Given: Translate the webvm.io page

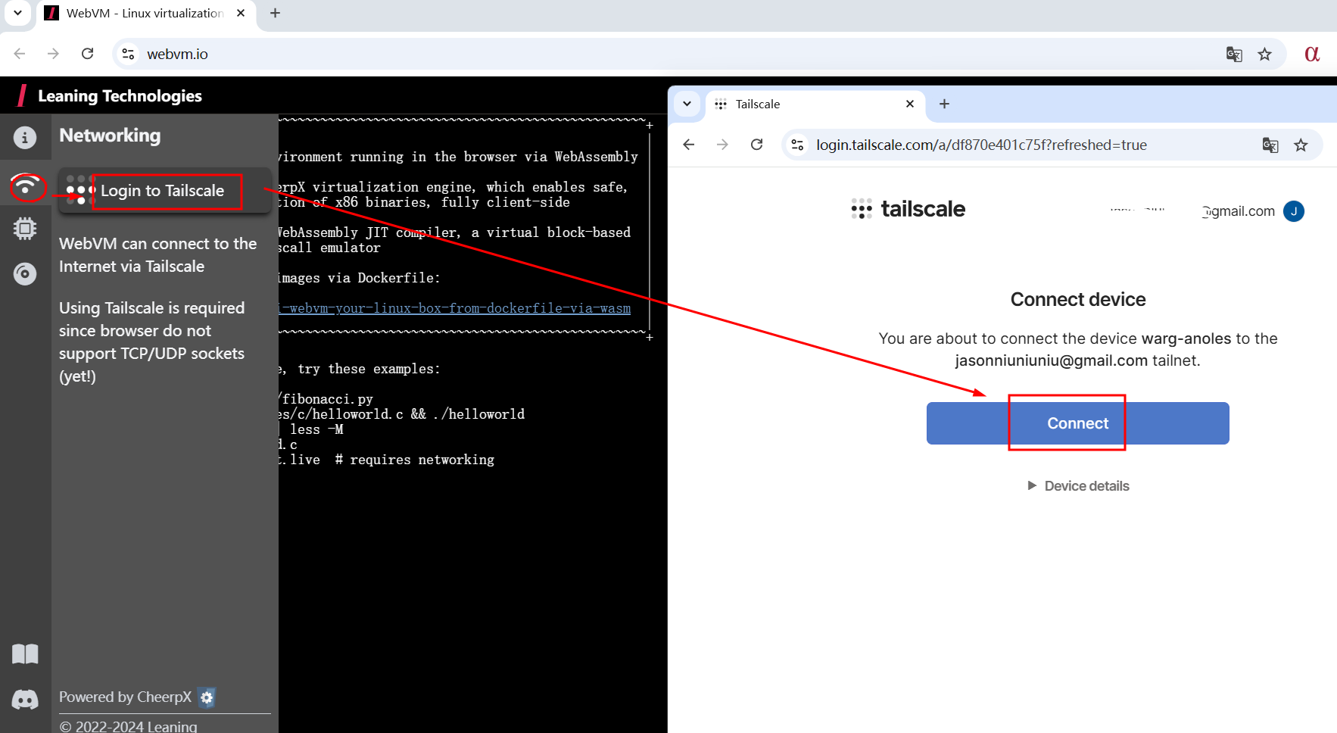Looking at the screenshot, I should click(x=1234, y=54).
